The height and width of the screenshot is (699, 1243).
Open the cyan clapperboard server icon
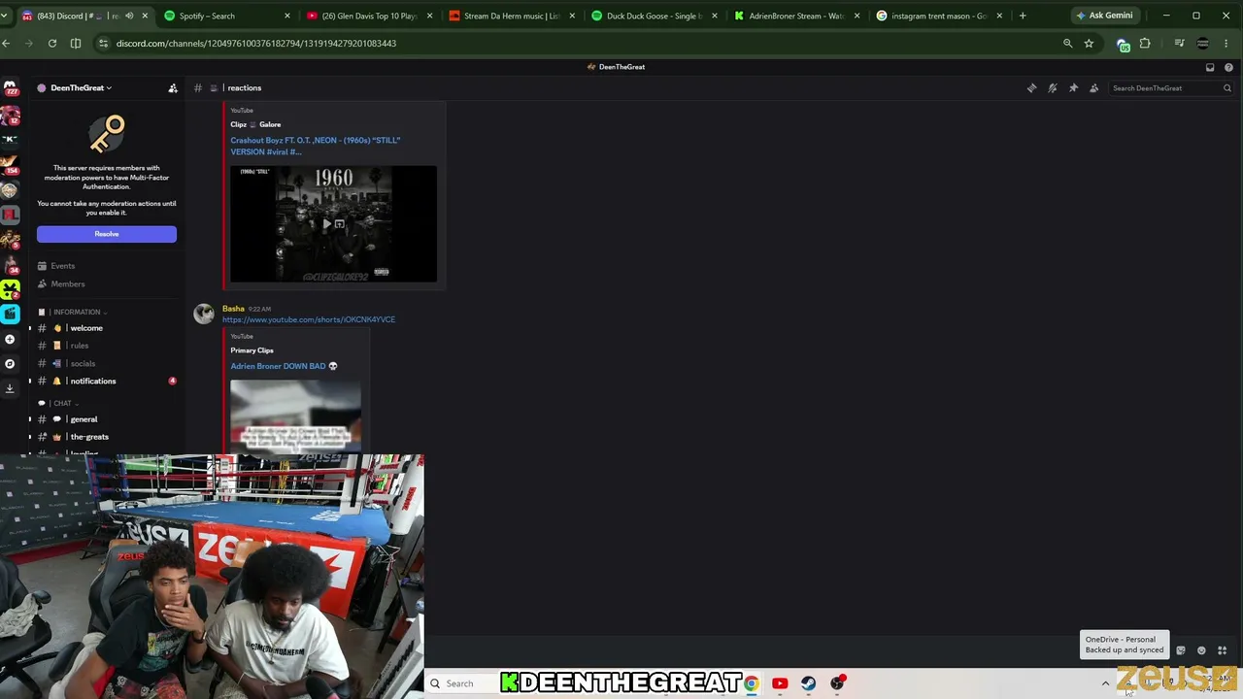pyautogui.click(x=11, y=314)
